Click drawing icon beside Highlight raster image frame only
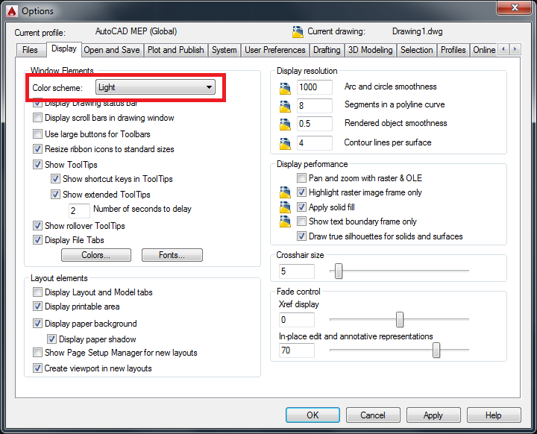The width and height of the screenshot is (537, 434). (x=285, y=192)
